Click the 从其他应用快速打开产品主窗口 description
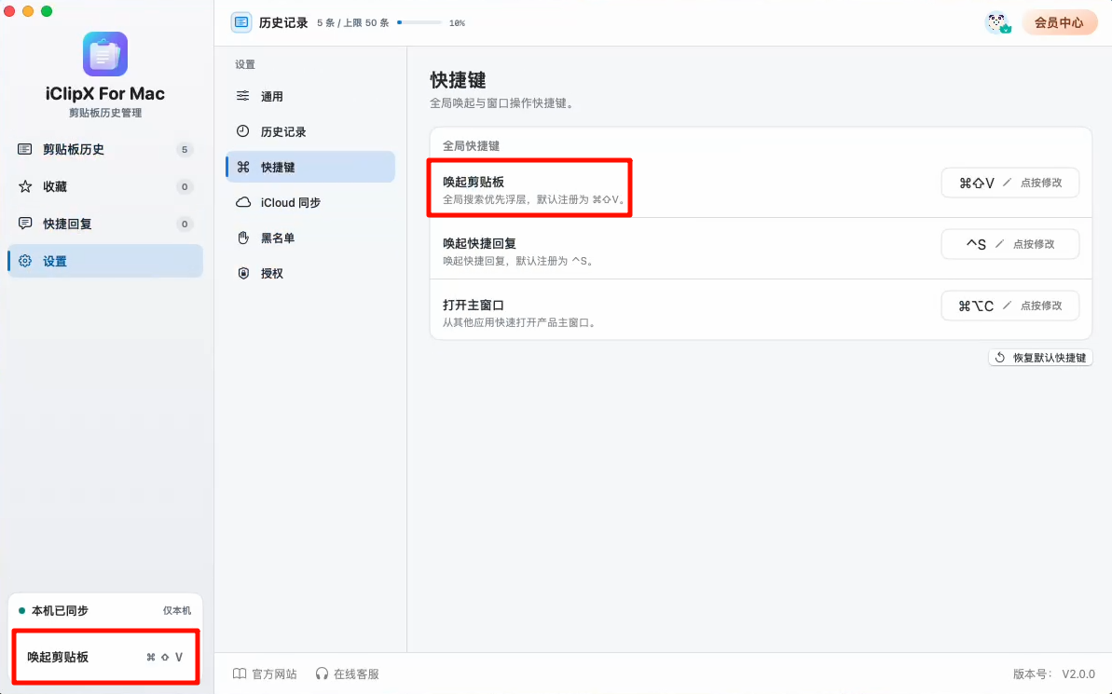 coord(520,321)
